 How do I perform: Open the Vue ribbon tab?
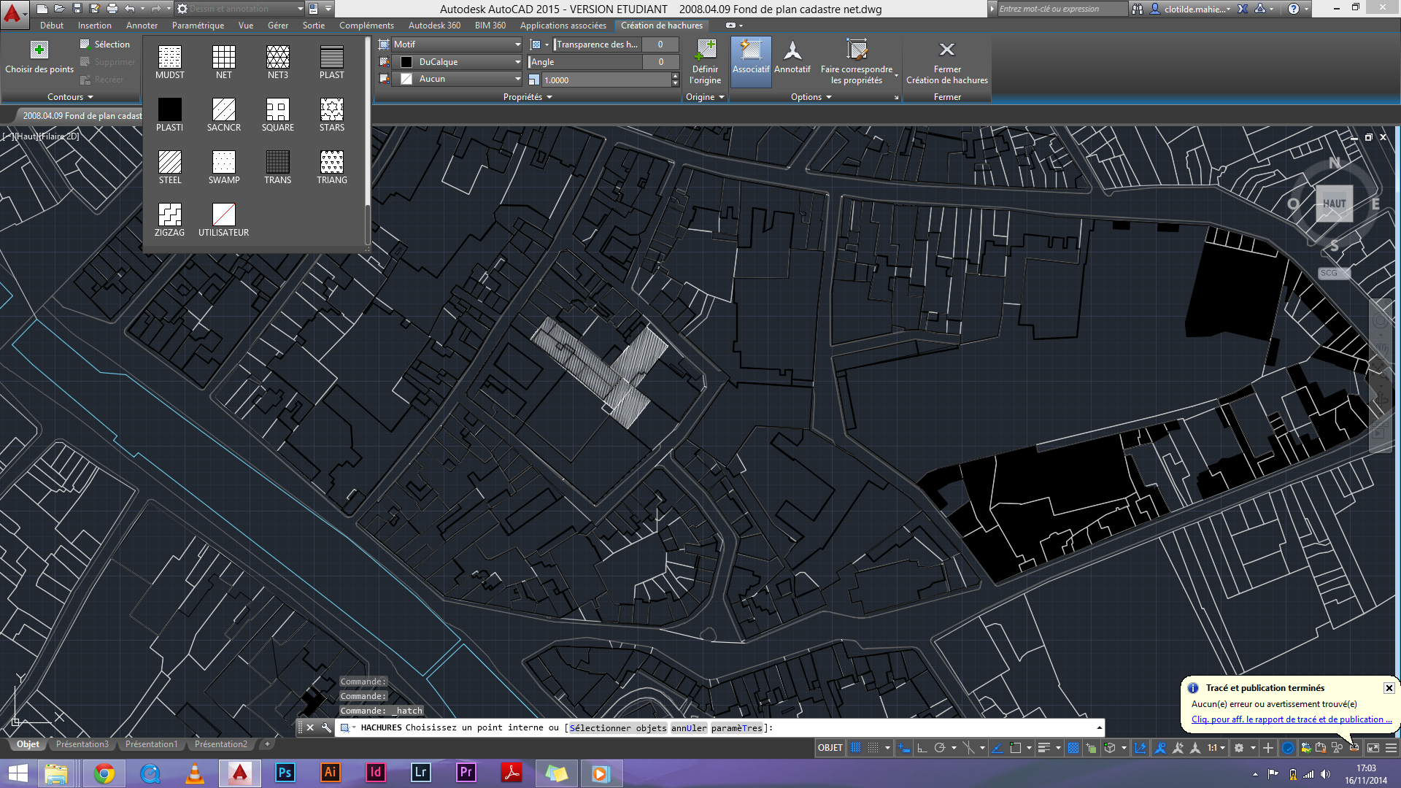[x=246, y=26]
